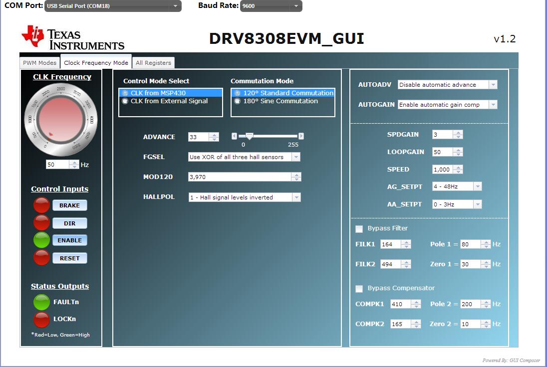Click the Pole 1 spinner arrows
Viewport: 547px width, 367px height.
tap(486, 244)
